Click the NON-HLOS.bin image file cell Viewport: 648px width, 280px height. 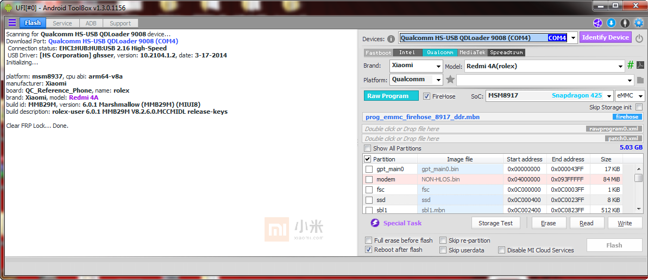click(461, 179)
